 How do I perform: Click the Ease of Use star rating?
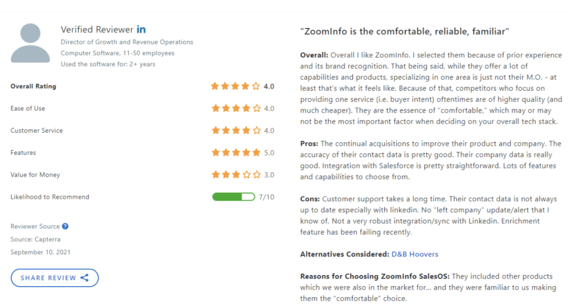[236, 109]
